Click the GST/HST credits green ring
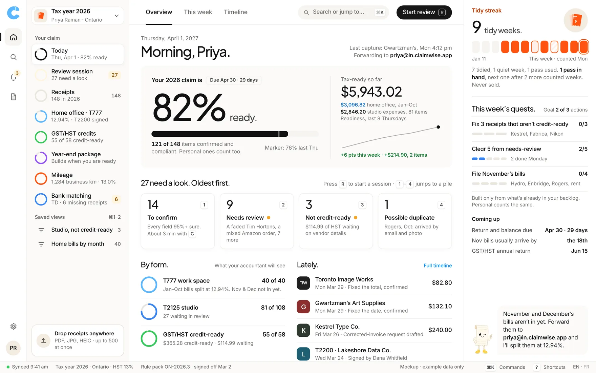 click(41, 137)
